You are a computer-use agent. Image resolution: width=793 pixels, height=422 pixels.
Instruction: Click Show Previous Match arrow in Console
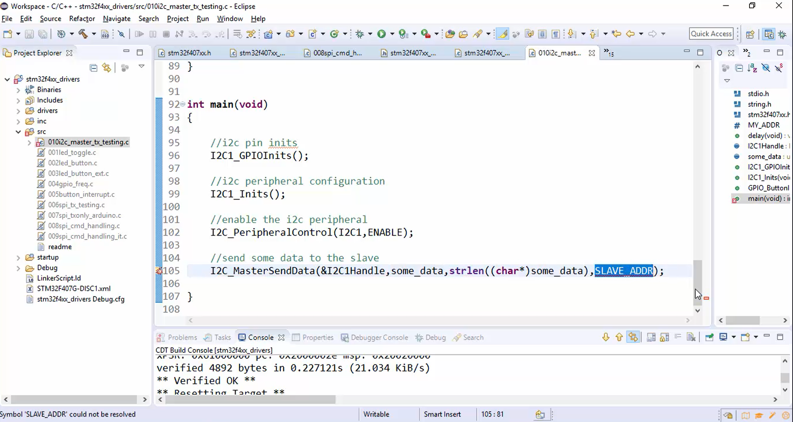(619, 337)
